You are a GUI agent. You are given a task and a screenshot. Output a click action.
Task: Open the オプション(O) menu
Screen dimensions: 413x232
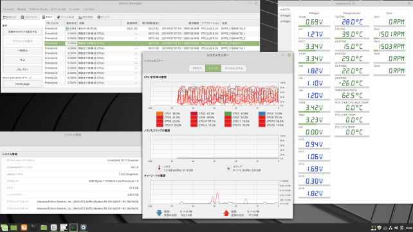coord(58,10)
